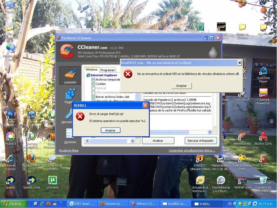Launch µTorrent desktop shortcut
This screenshot has height=208, width=277.
pos(53,182)
